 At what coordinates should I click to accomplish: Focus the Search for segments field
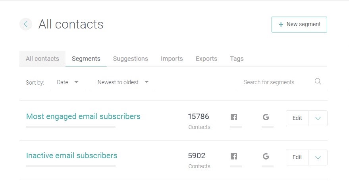276,82
